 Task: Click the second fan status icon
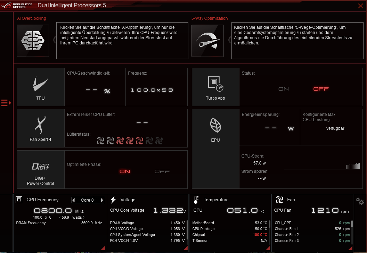point(110,141)
